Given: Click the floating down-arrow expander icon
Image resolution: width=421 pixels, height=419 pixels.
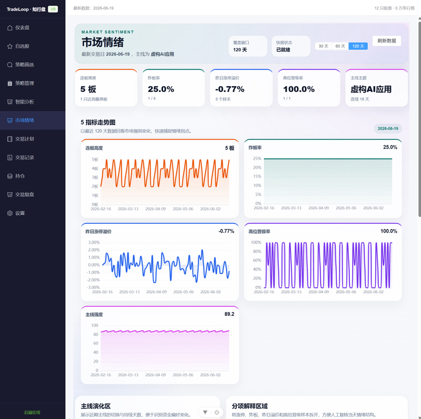Looking at the screenshot, I should click(205, 412).
